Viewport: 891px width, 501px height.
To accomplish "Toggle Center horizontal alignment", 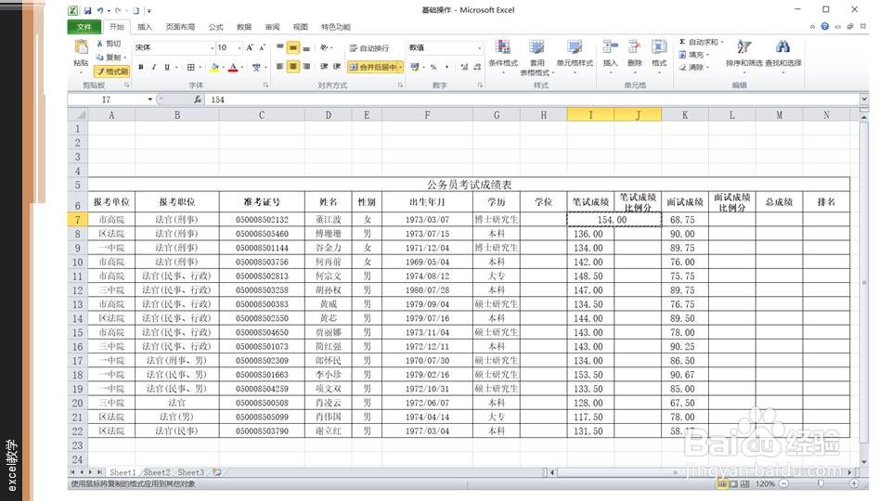I will click(x=293, y=67).
